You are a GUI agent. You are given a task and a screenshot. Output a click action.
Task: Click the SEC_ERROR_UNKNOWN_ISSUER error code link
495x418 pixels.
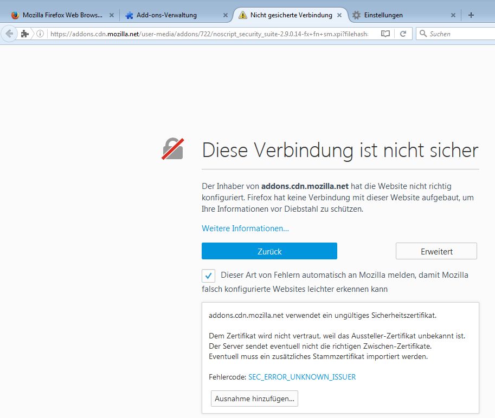pos(301,377)
